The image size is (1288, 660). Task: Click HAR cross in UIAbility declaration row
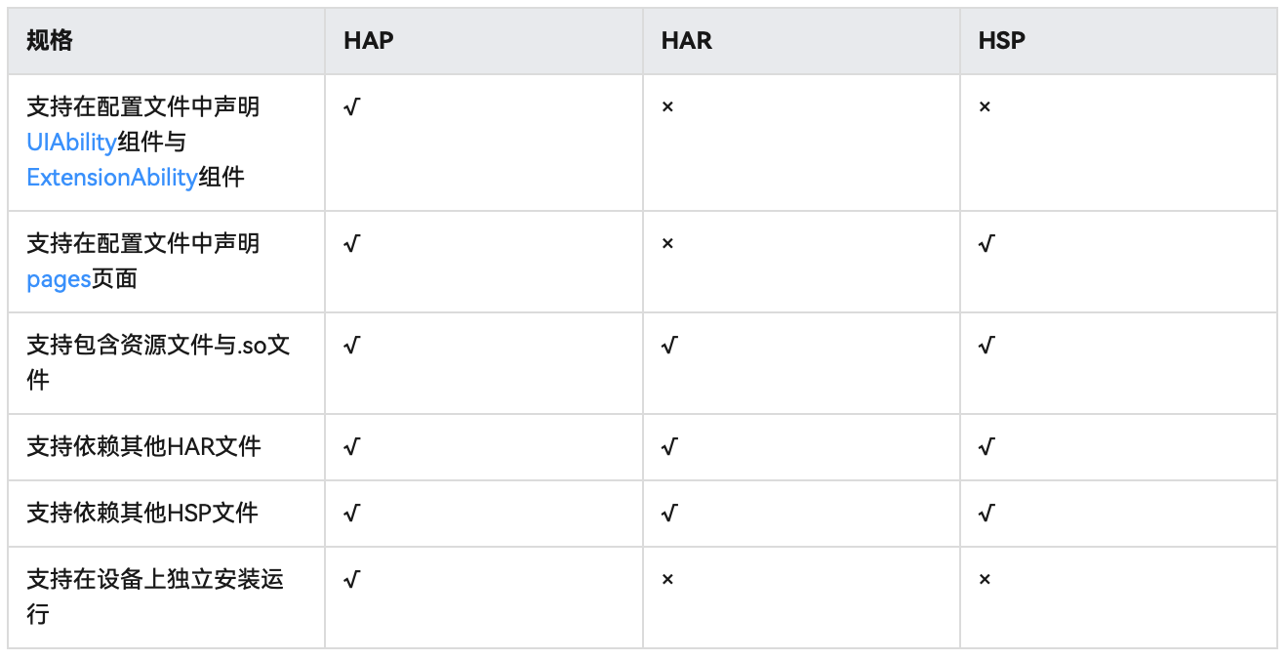pyautogui.click(x=668, y=106)
